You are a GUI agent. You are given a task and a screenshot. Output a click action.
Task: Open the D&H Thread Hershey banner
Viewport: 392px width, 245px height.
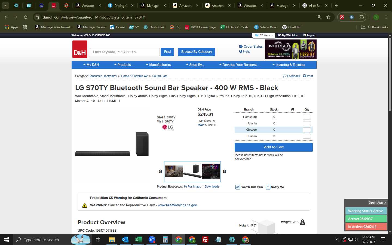point(291,49)
